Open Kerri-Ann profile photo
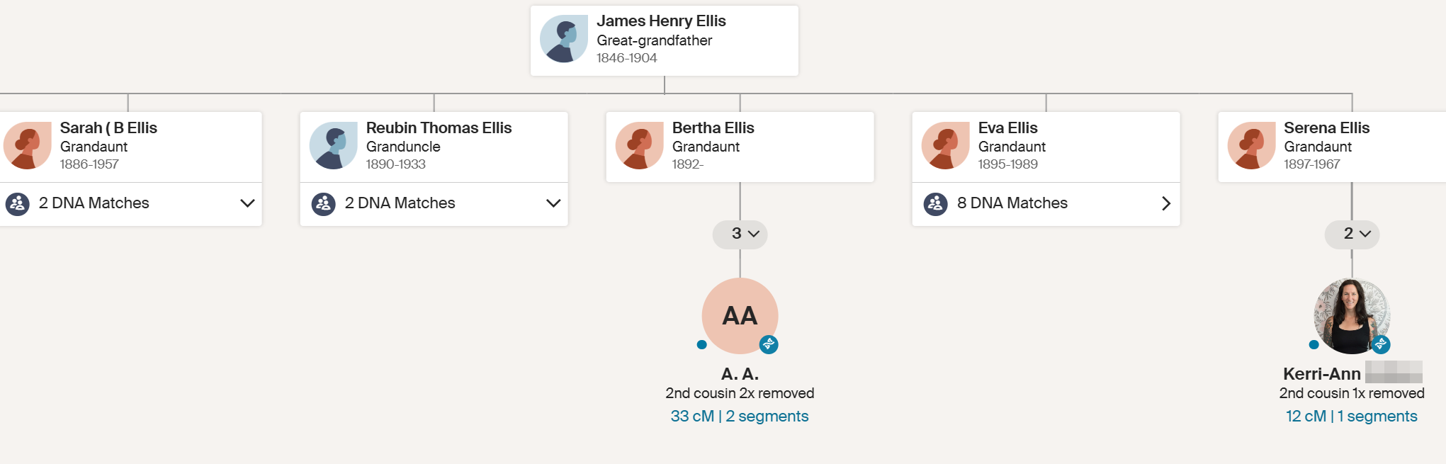The image size is (1446, 464). 1352,316
